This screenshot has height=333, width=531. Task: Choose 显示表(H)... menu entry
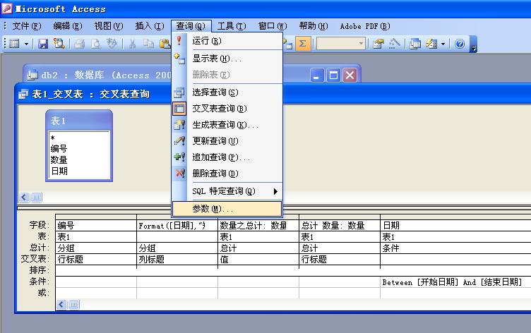coord(227,59)
